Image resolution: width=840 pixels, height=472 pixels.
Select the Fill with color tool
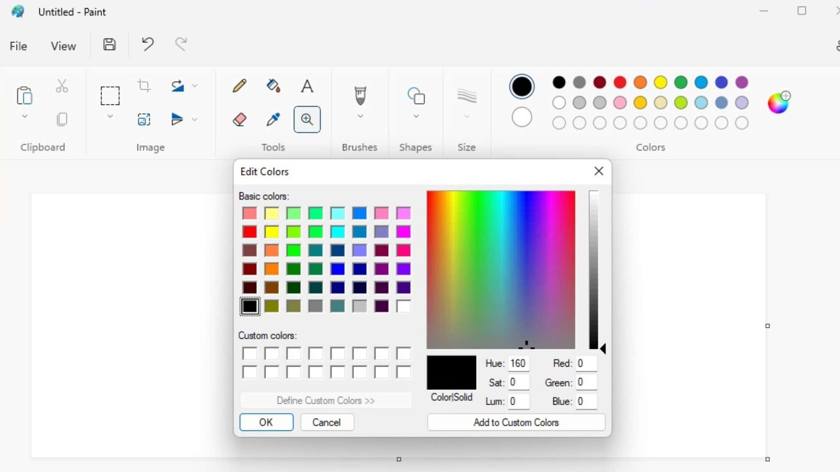[273, 86]
